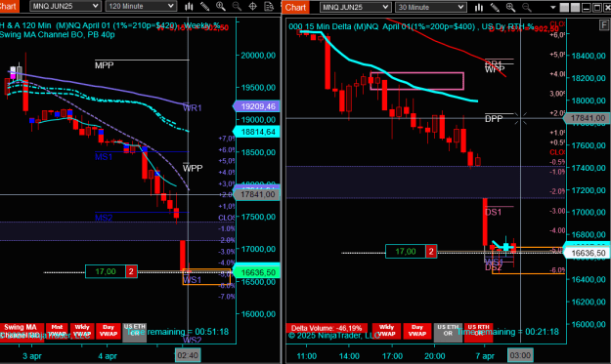Click the F icon at right chart's top corner
The image size is (611, 364).
(604, 25)
